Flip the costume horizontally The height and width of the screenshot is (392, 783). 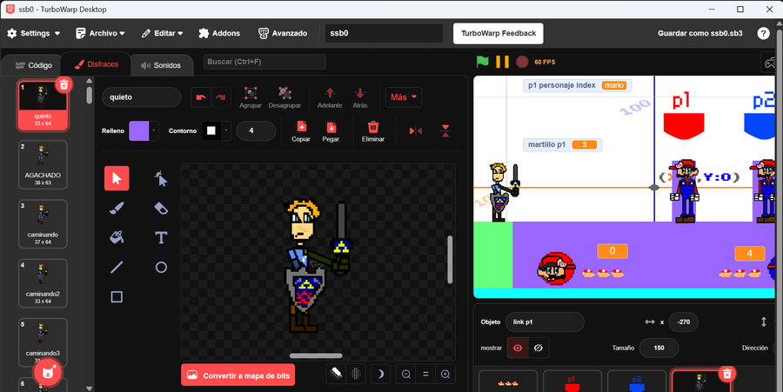coord(416,130)
